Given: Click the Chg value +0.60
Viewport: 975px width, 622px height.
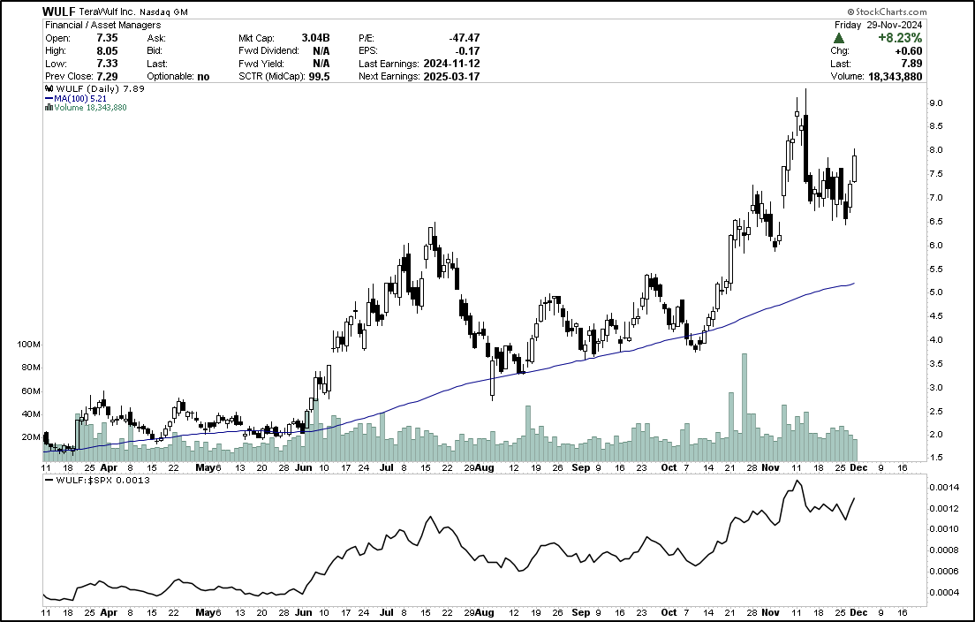Looking at the screenshot, I should tap(909, 51).
